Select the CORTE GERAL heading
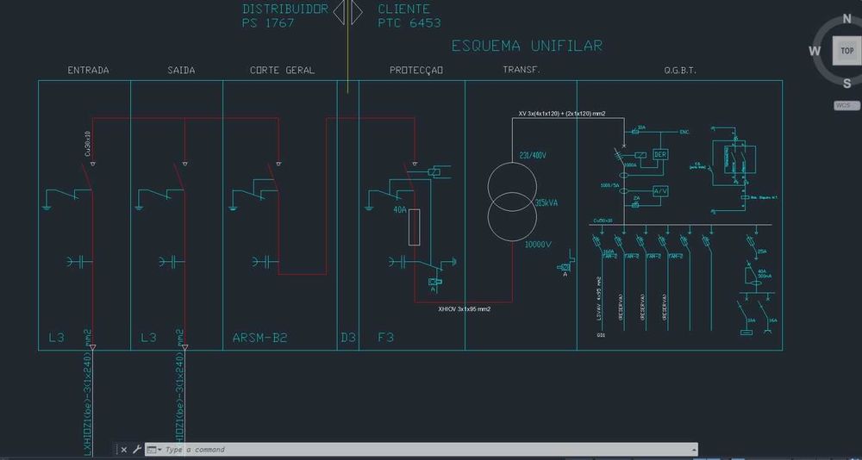Viewport: 862px width, 460px height. tap(282, 71)
